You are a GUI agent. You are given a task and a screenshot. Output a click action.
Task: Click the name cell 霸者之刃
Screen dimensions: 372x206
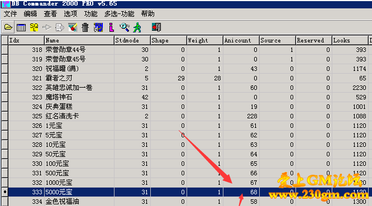(79, 78)
